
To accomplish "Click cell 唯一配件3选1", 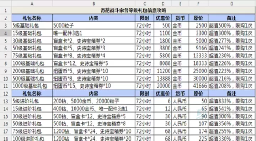I will click(94, 33).
